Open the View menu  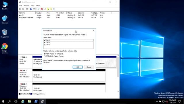point(32,6)
